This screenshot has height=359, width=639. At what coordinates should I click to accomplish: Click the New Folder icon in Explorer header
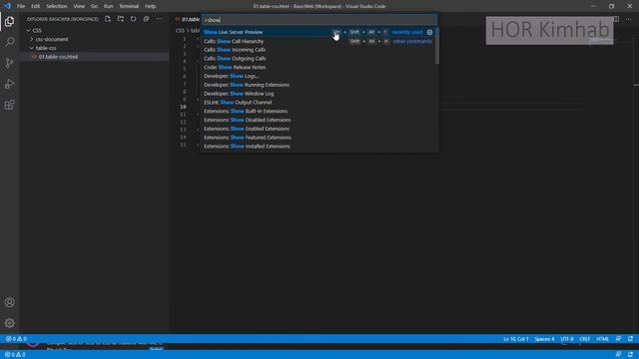point(121,19)
